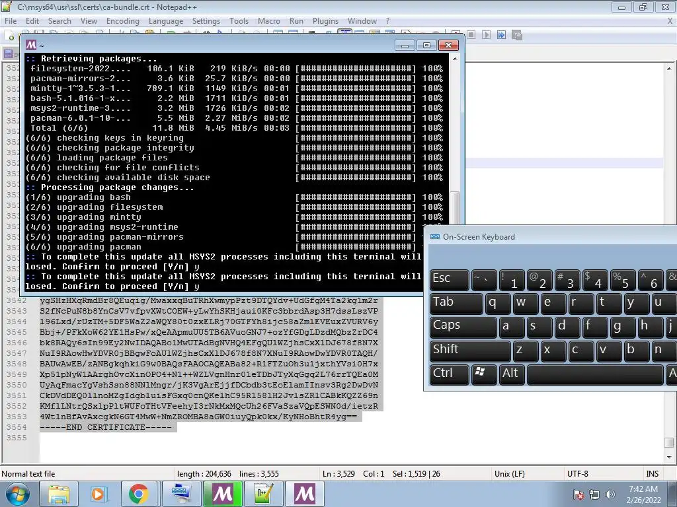Click Run Macro Multiple Times toolbar icon

(501, 35)
